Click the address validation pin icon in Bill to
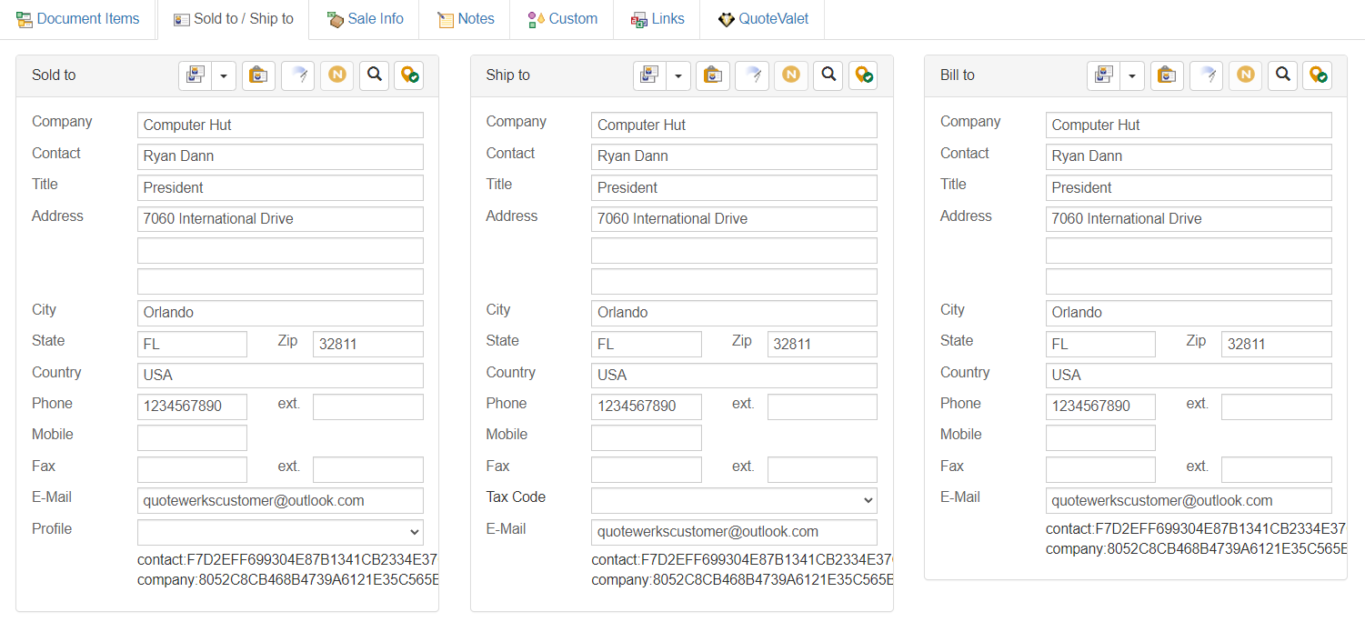1365x632 pixels. coord(1317,75)
